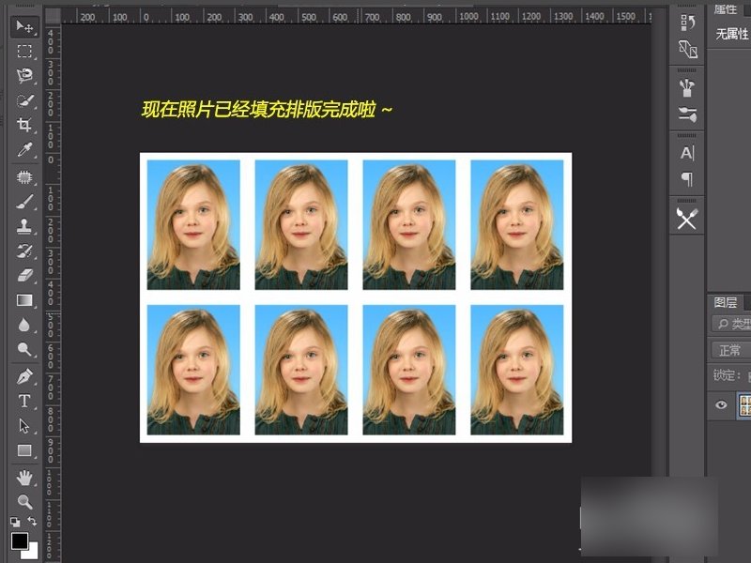This screenshot has height=563, width=751.
Task: Switch to the 图层 panel tab
Action: 727,303
